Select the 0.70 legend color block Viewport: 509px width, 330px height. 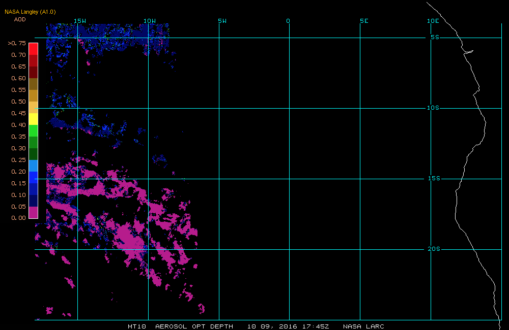pyautogui.click(x=34, y=60)
